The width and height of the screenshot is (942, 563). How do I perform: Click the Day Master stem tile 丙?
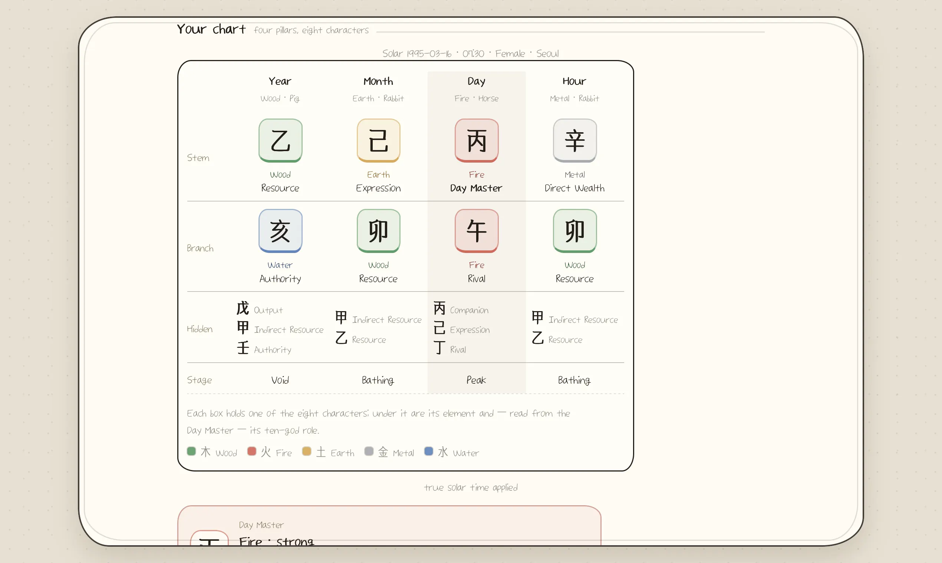pos(476,140)
